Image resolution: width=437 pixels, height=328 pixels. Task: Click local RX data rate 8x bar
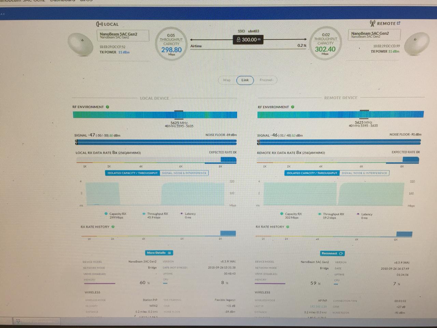tap(156, 160)
